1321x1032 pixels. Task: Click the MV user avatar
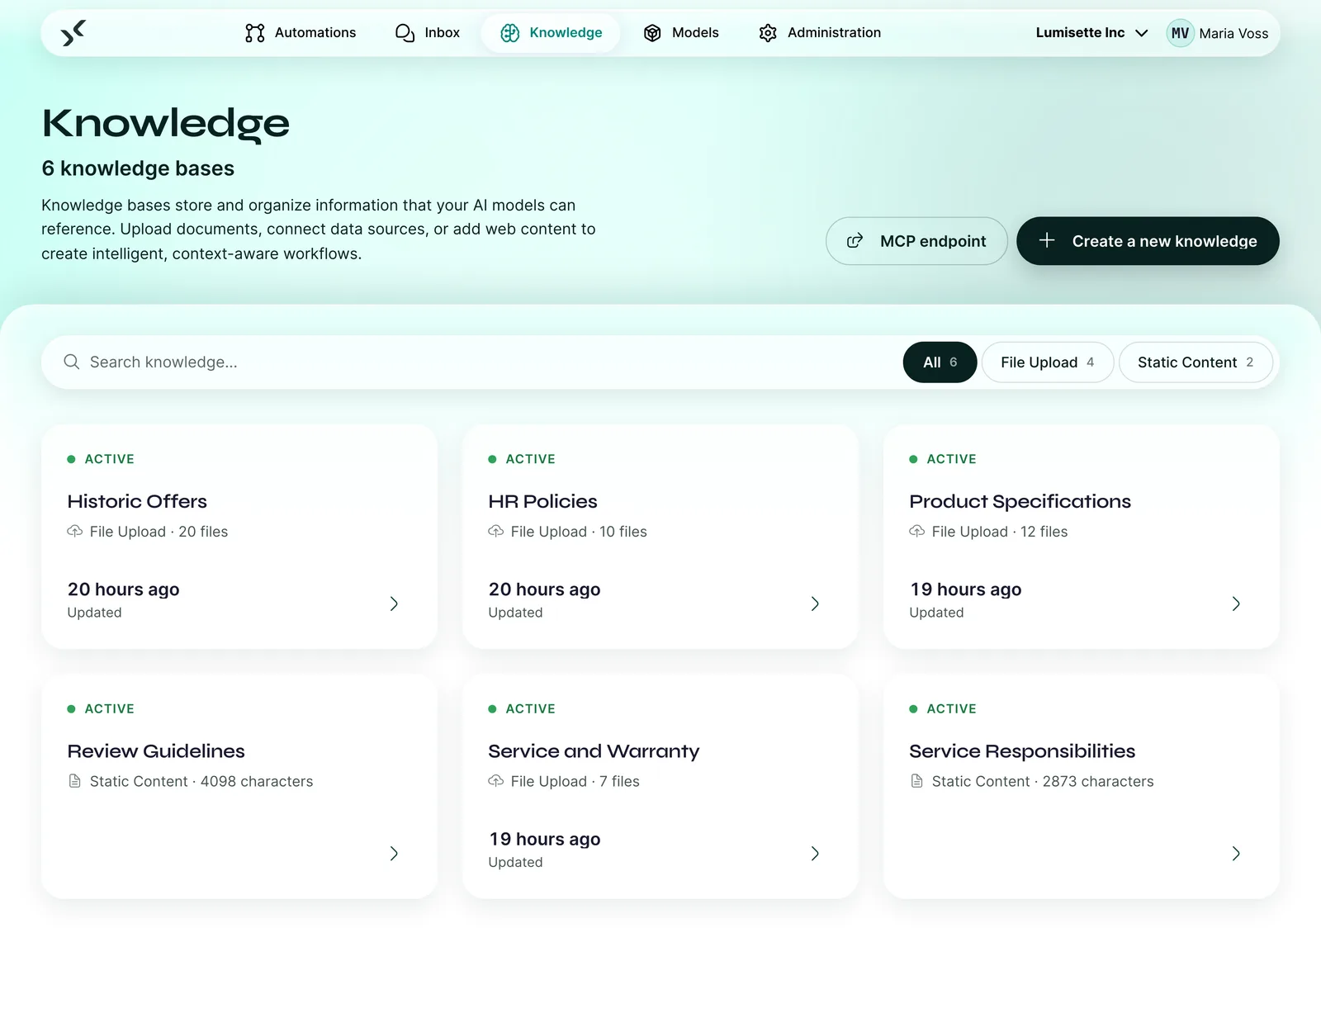click(x=1180, y=33)
